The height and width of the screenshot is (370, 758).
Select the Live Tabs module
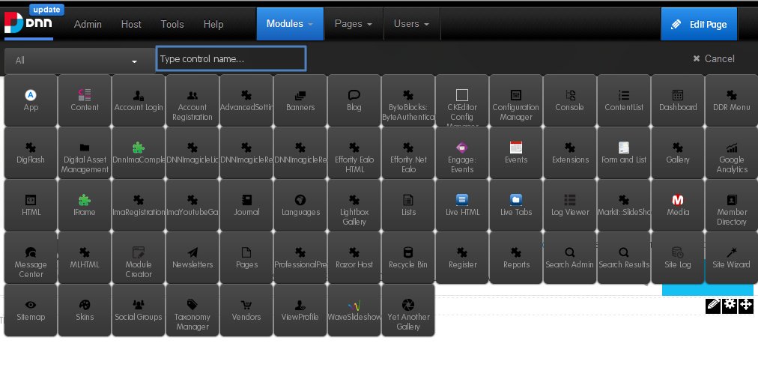(x=516, y=205)
